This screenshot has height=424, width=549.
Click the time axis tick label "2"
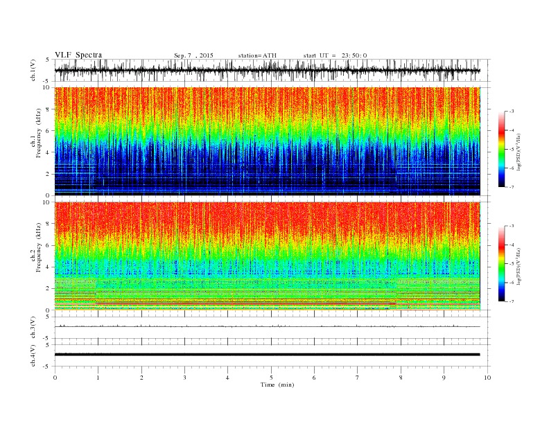tap(141, 378)
